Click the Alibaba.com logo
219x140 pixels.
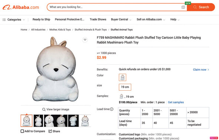pyautogui.click(x=21, y=7)
